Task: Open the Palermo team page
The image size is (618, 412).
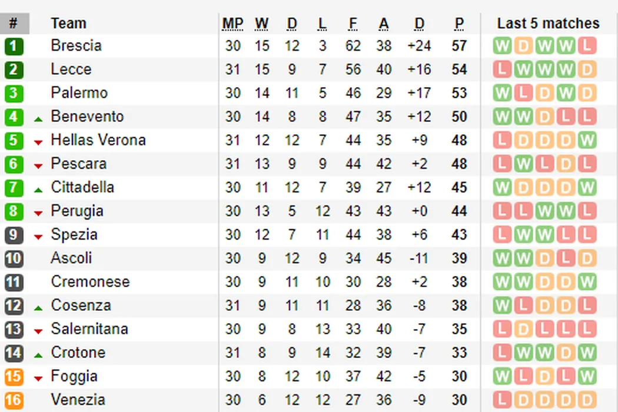Action: 79,93
